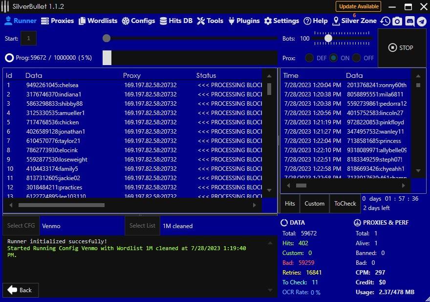This screenshot has height=302, width=430.
Task: Switch to the ToCheck results tab
Action: [345, 204]
